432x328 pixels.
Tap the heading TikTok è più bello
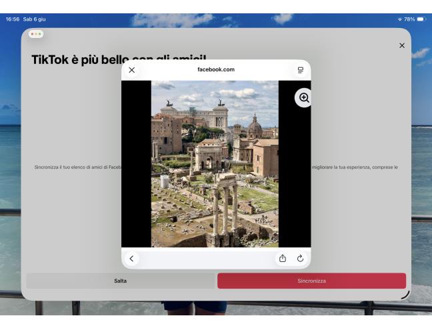(80, 60)
